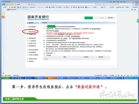Select 提前还款申请 in the left menu
The width and height of the screenshot is (139, 104).
(32, 32)
